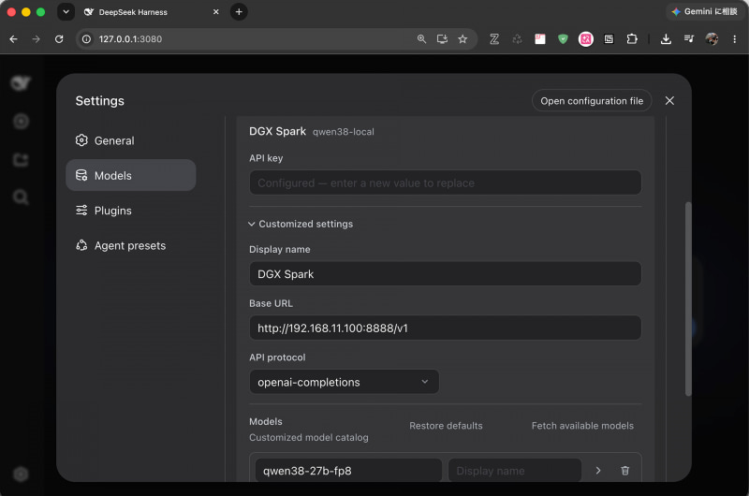Click the install app icon in address bar

442,39
